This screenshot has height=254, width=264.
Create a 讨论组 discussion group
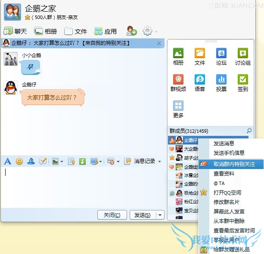pyautogui.click(x=242, y=56)
